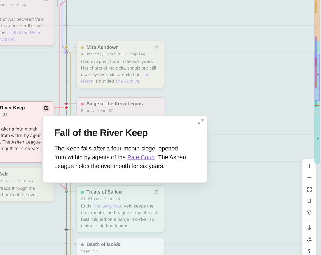
Task: Click the Treaty of Sallow card title
Action: point(104,192)
